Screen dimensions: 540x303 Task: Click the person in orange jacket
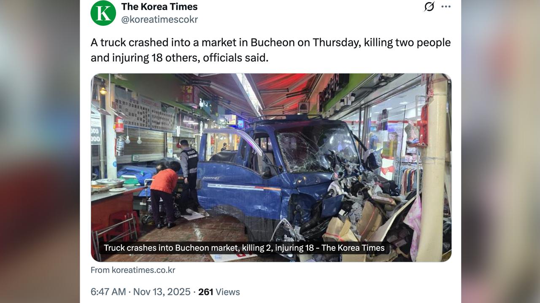[164, 195]
